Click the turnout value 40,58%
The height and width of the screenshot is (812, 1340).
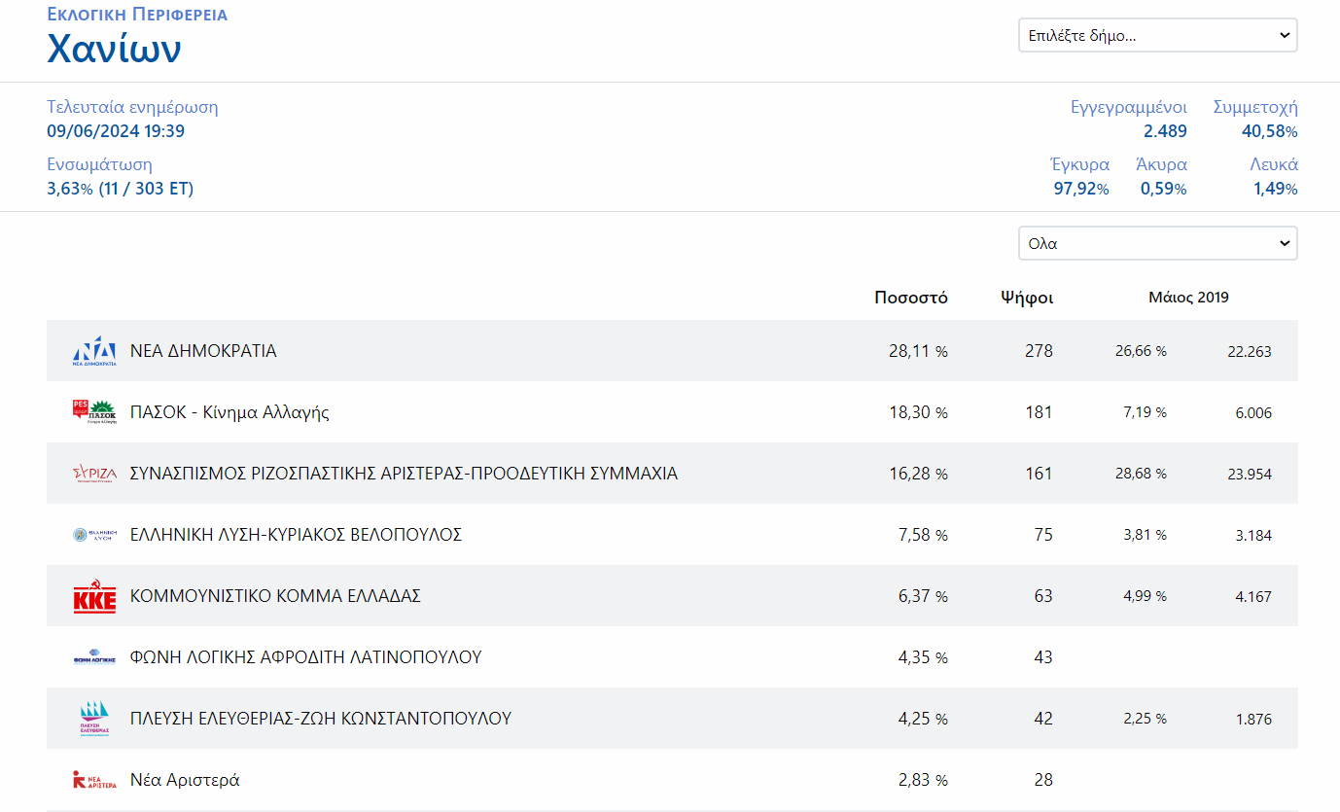(x=1270, y=131)
